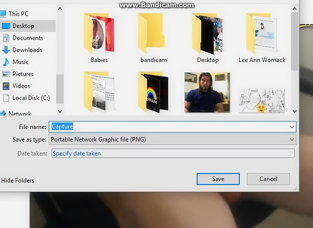313x228 pixels.
Task: Click the Videos filmstrip icon in sidebar
Action: click(6, 86)
